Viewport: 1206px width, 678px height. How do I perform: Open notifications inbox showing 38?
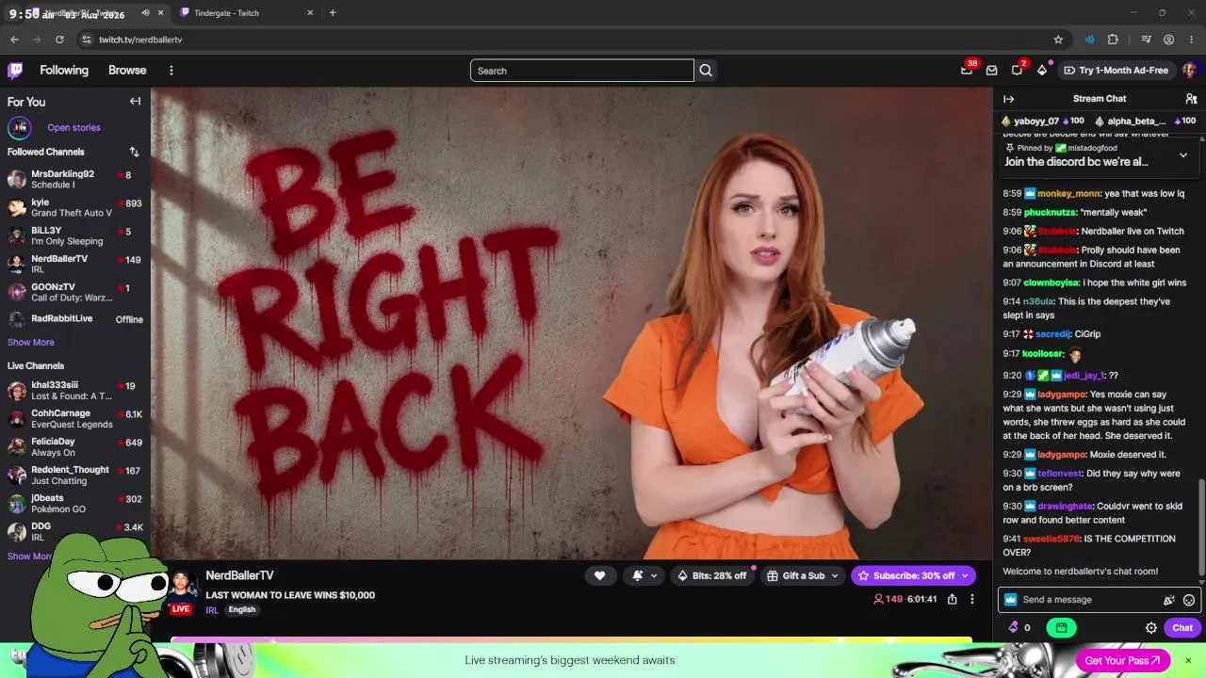point(967,70)
